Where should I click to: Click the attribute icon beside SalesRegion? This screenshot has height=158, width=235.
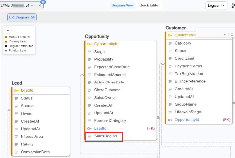(89, 136)
